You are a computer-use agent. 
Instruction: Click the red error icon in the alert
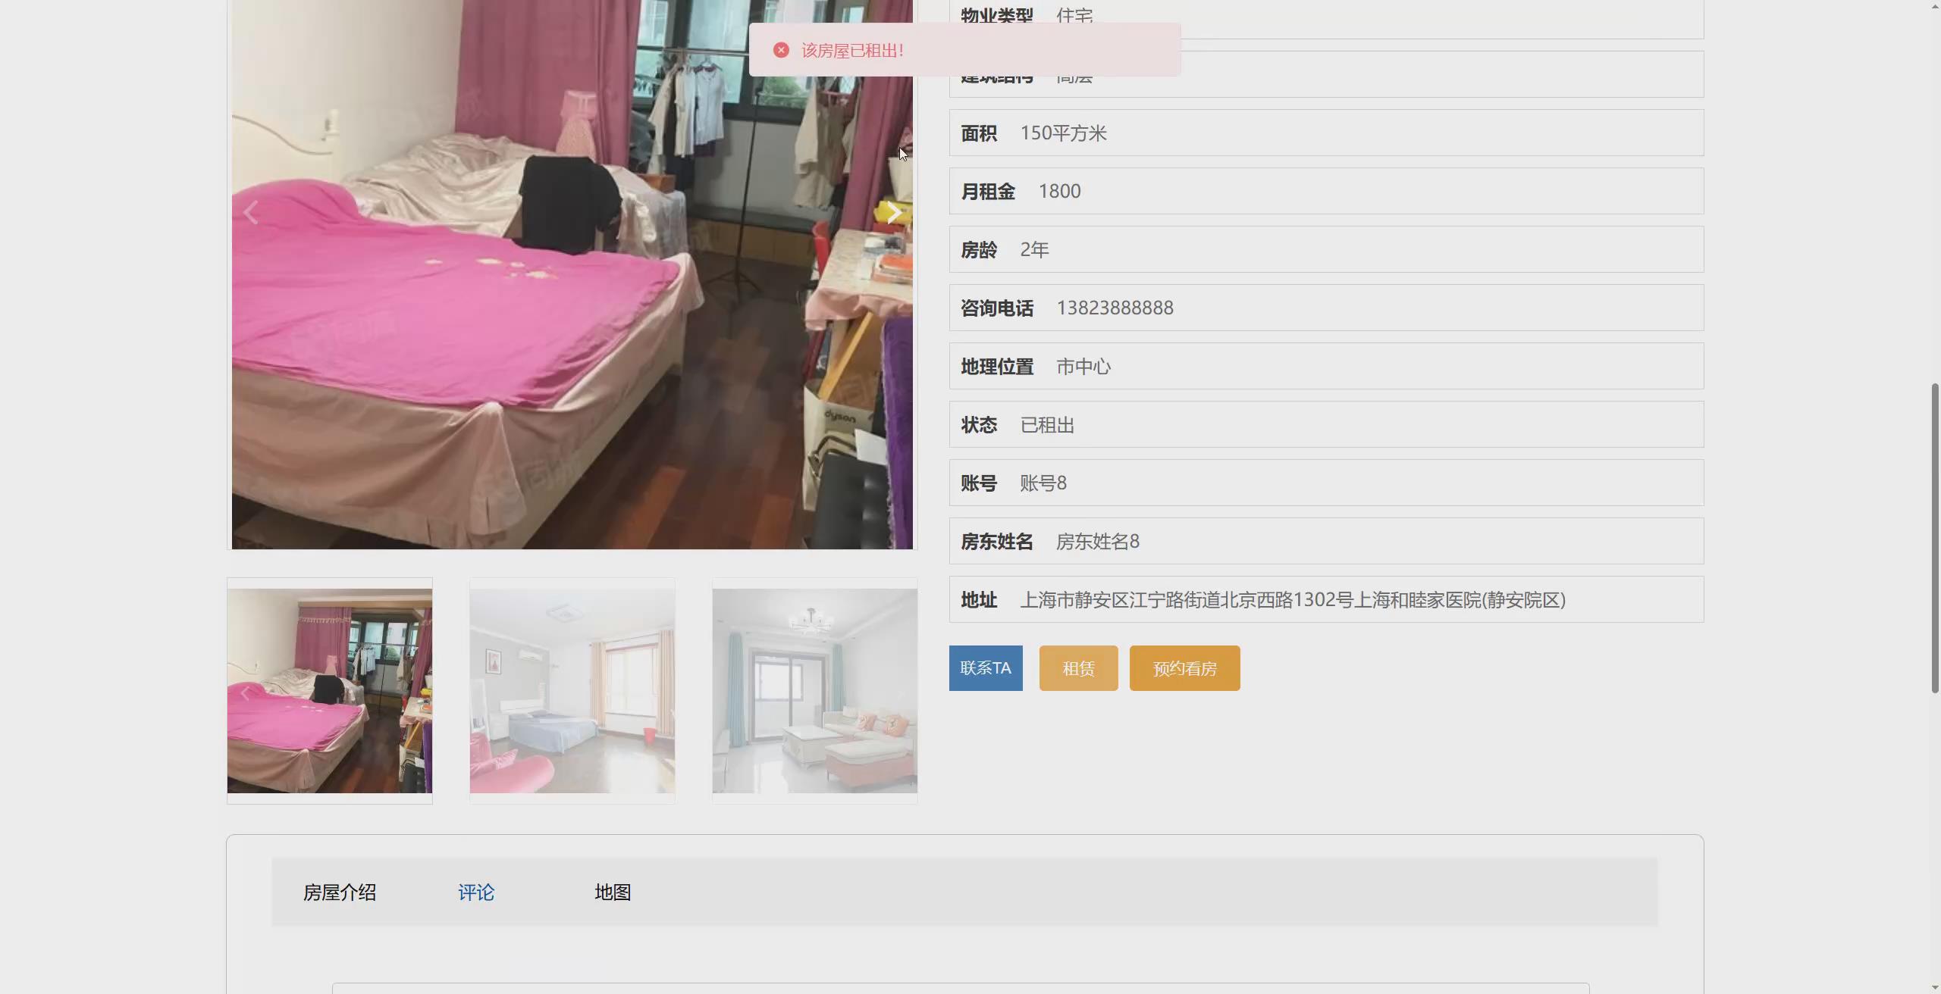point(781,50)
